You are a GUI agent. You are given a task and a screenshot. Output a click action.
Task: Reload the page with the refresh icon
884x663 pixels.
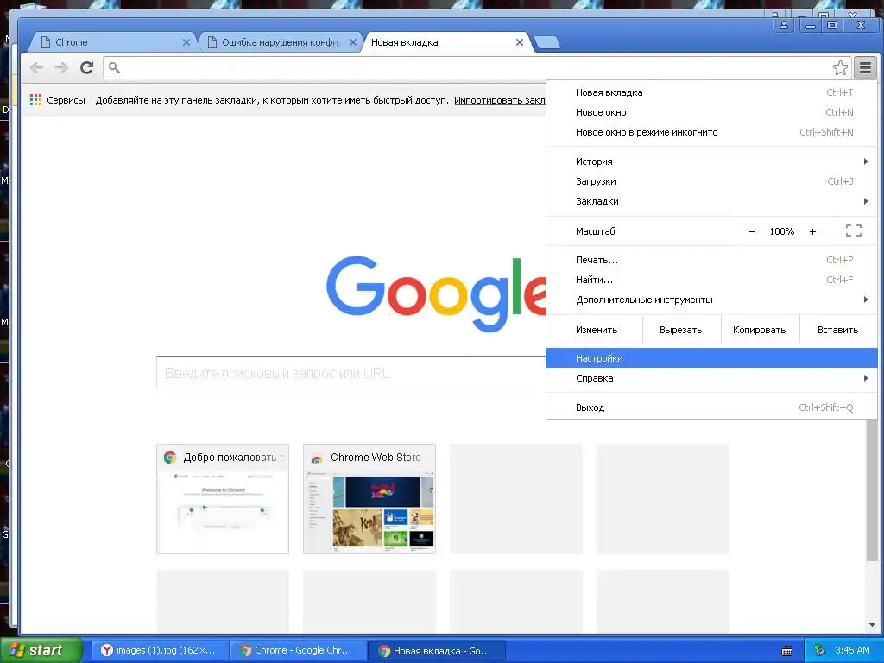[86, 68]
